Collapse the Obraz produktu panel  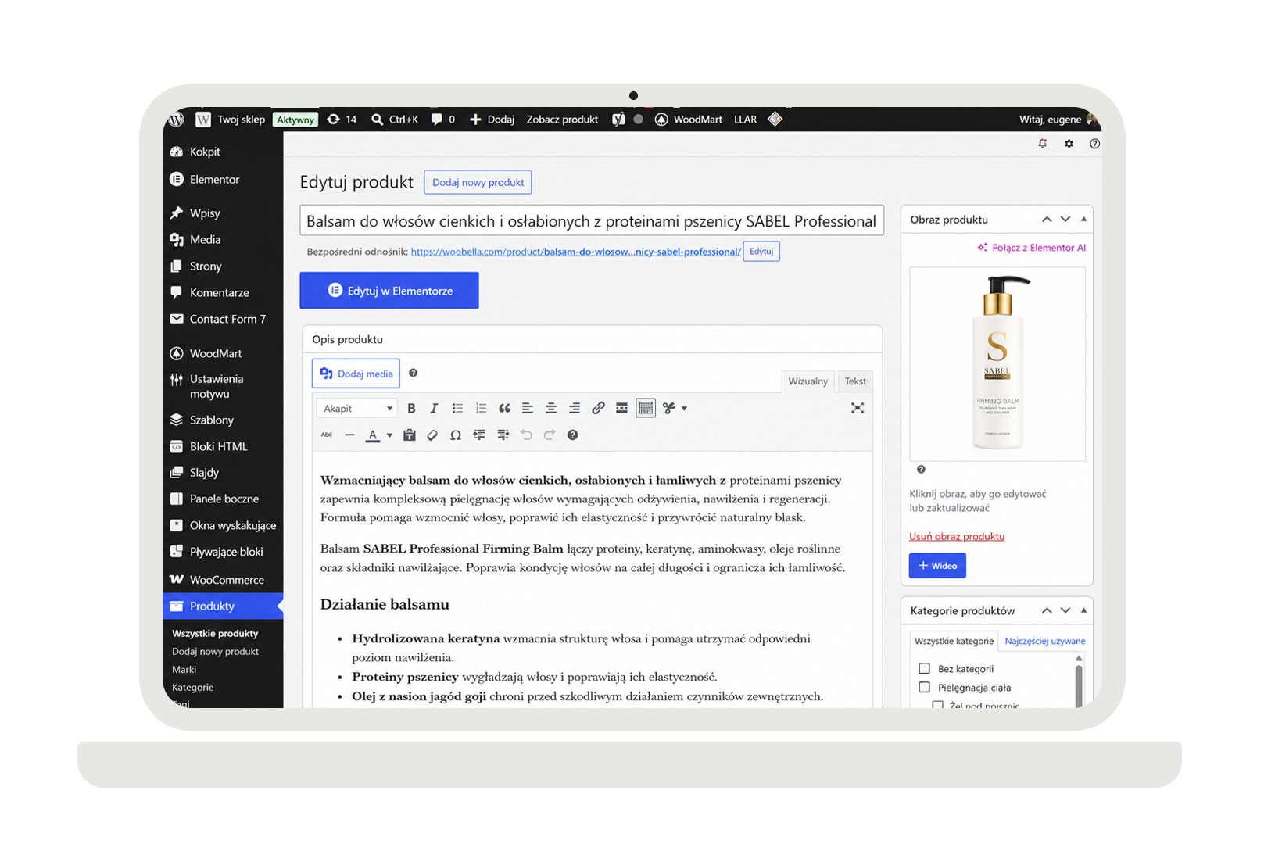pos(1083,220)
